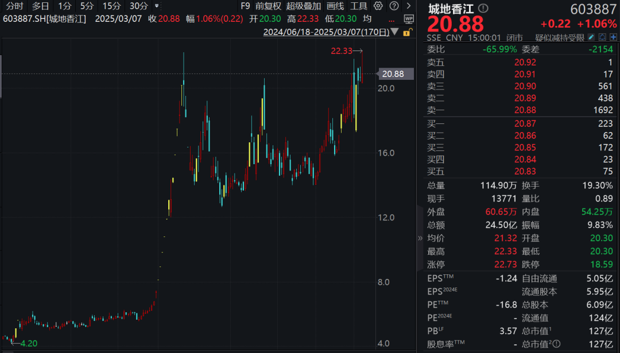The width and height of the screenshot is (620, 353).
Task: Click the red ellipsis for more indicators
Action: pyautogui.click(x=392, y=20)
